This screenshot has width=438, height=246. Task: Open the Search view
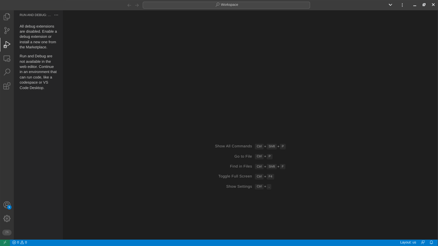[x=7, y=72]
